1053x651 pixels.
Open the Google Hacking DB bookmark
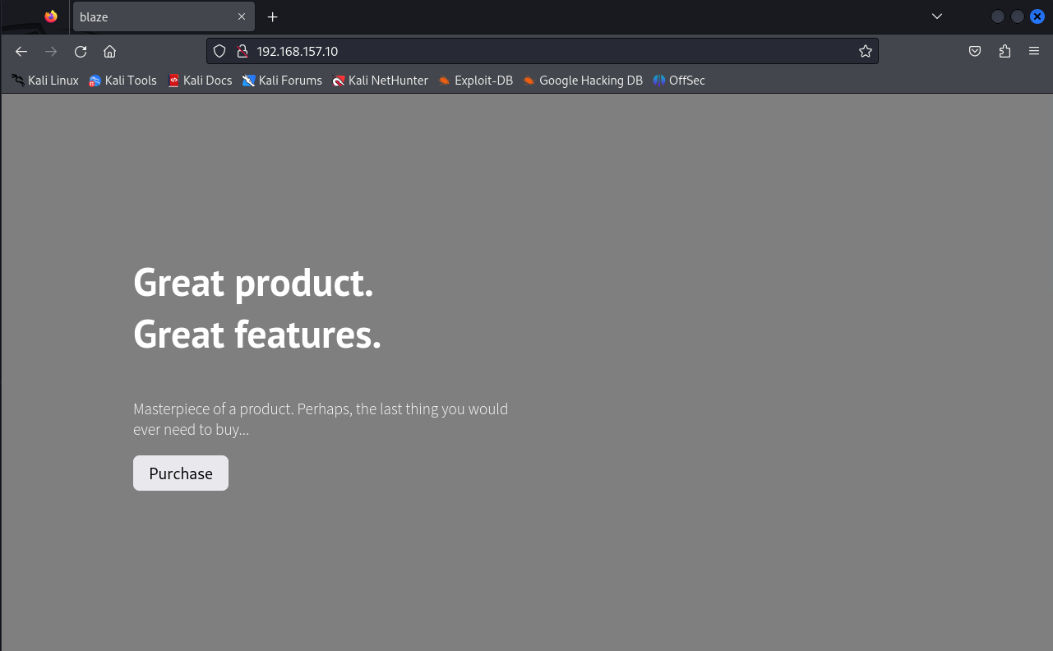click(x=583, y=81)
